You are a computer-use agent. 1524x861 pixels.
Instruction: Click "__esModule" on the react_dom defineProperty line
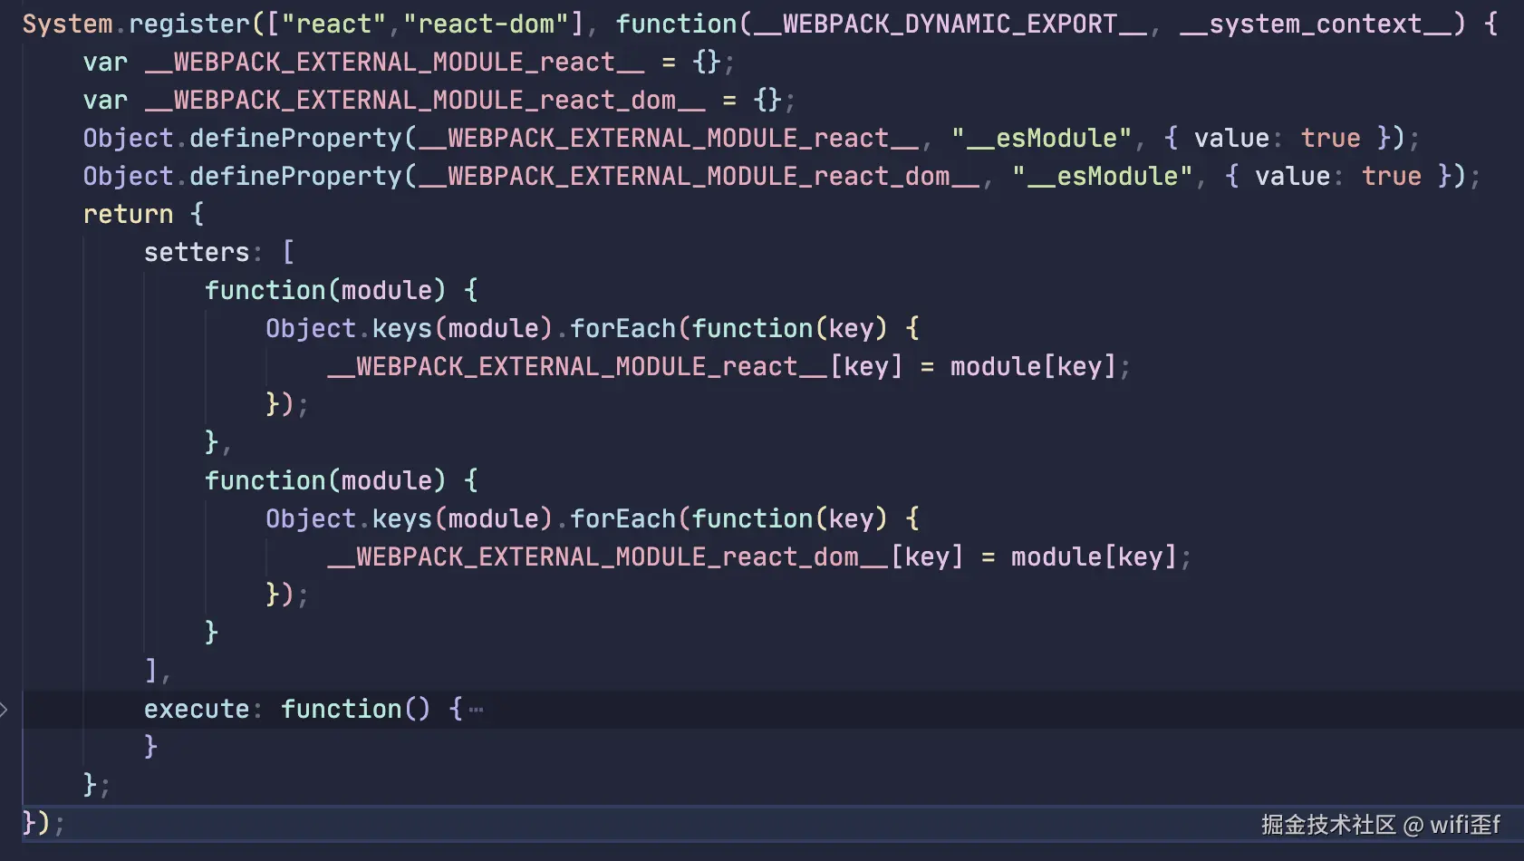(1103, 176)
